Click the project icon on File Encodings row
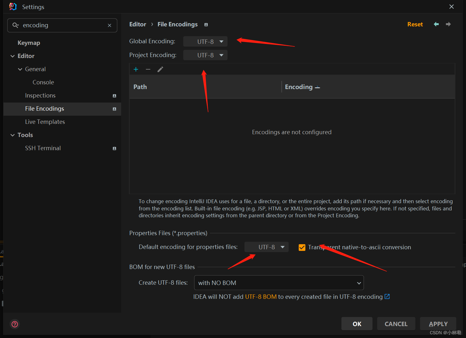The width and height of the screenshot is (466, 338). point(115,109)
